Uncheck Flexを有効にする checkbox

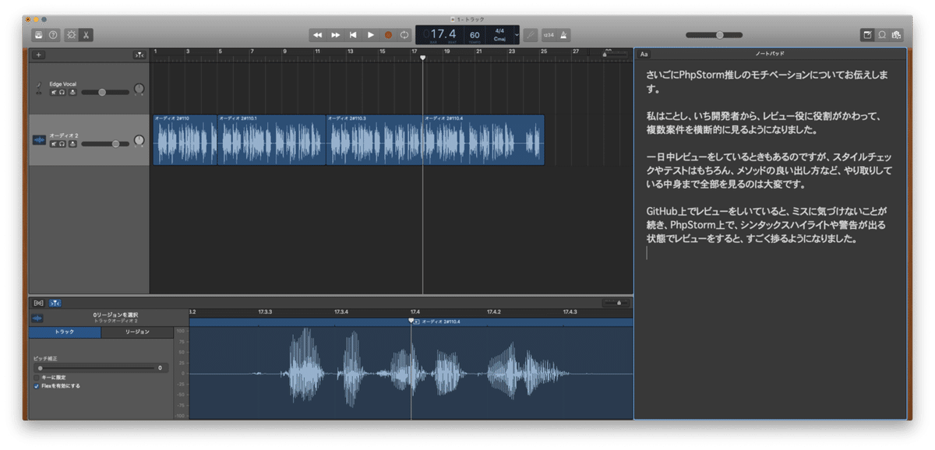36,385
